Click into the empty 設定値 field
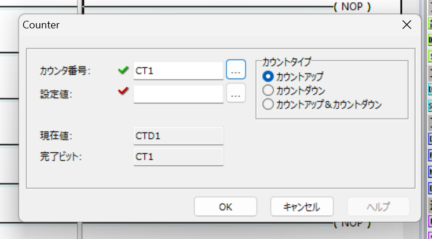432x239 pixels. coord(178,94)
